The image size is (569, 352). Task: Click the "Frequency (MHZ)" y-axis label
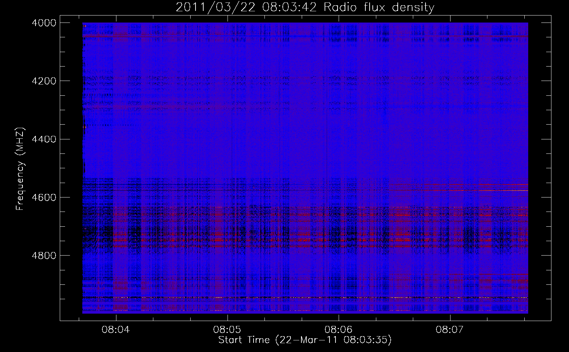[20, 169]
